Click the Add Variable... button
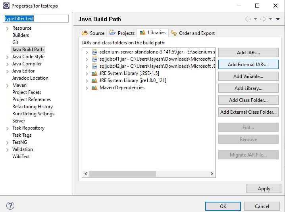This screenshot has width=285, height=212. tap(248, 76)
